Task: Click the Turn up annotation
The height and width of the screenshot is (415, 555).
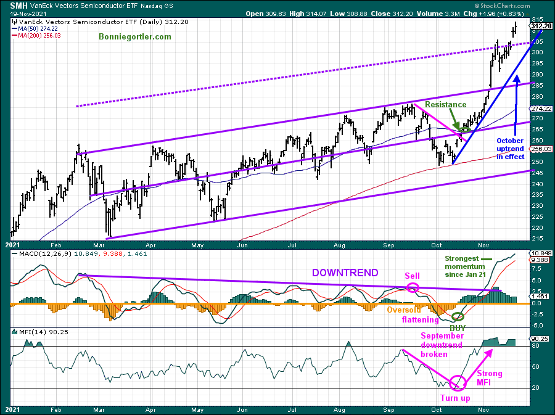Action: (455, 398)
